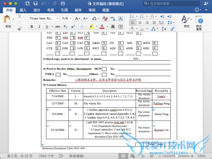Check the FMEA box
The height and width of the screenshot is (159, 212).
58,74
